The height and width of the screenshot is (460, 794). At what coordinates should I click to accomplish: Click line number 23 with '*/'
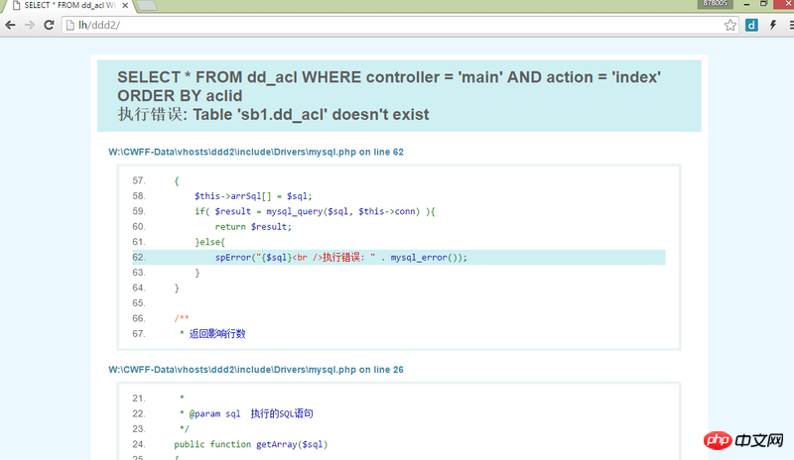click(x=139, y=429)
